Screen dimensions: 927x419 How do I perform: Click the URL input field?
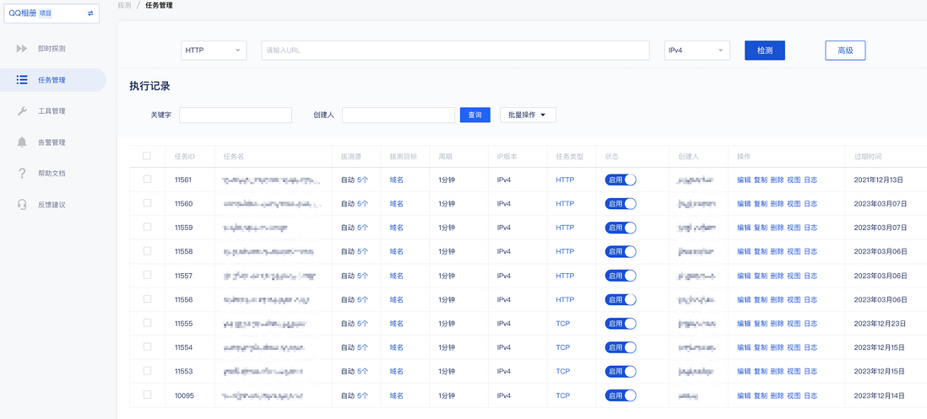pyautogui.click(x=455, y=51)
